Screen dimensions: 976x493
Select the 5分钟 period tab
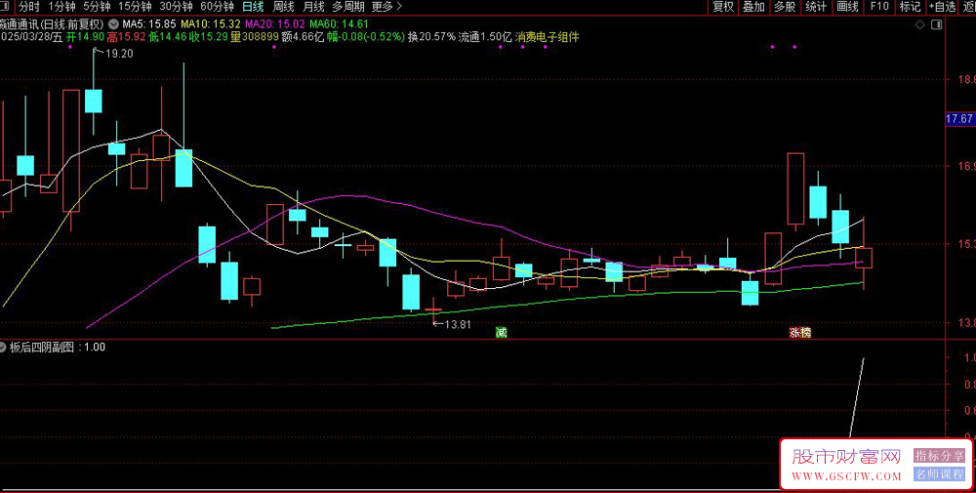97,7
